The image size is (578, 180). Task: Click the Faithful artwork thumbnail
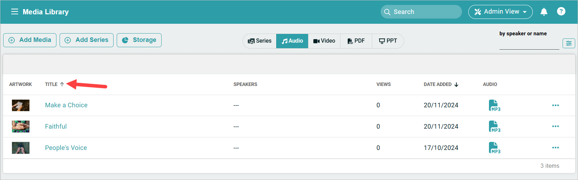21,127
